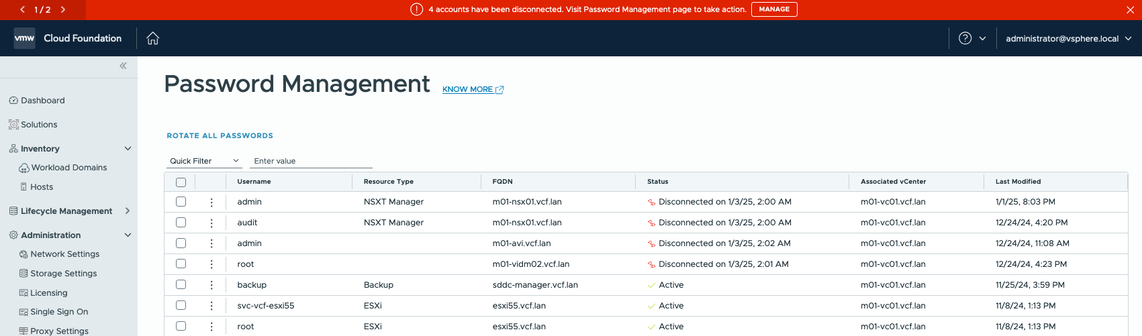Open the help question mark icon
The width and height of the screenshot is (1142, 336).
click(965, 38)
